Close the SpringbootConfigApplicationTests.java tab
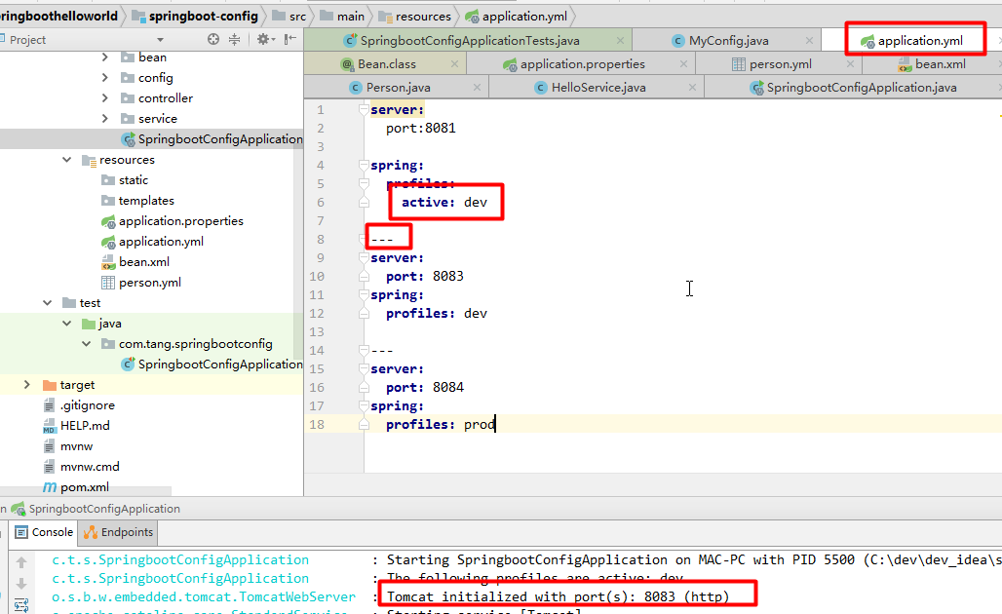This screenshot has height=614, width=1002. 620,41
